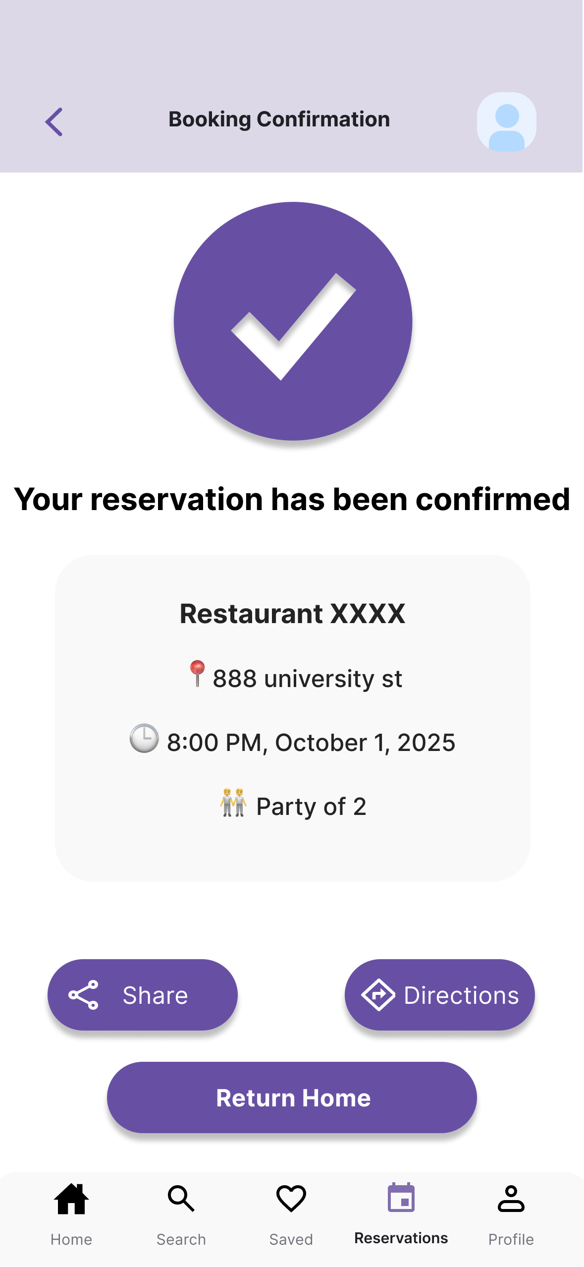Go back using the purple chevron arrow

(x=54, y=121)
